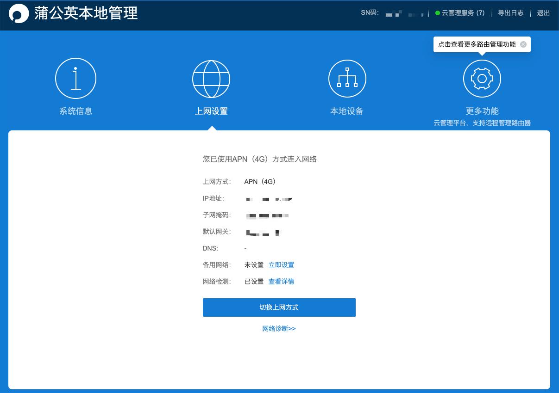Click the 蒲公英 logo icon
Image resolution: width=559 pixels, height=393 pixels.
[x=19, y=13]
